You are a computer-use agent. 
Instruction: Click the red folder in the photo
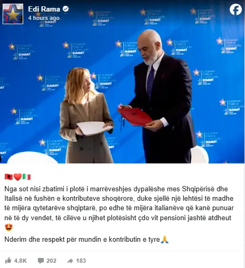135,117
